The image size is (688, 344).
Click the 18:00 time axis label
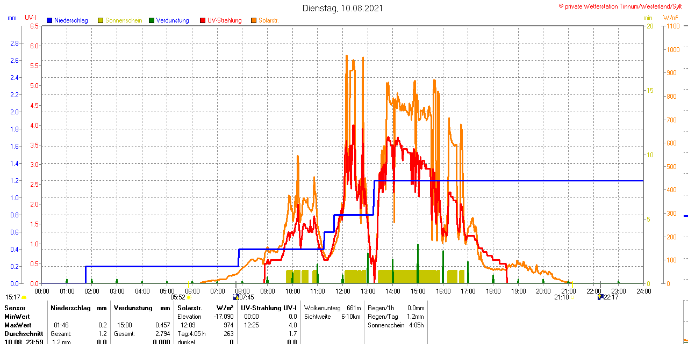point(493,291)
